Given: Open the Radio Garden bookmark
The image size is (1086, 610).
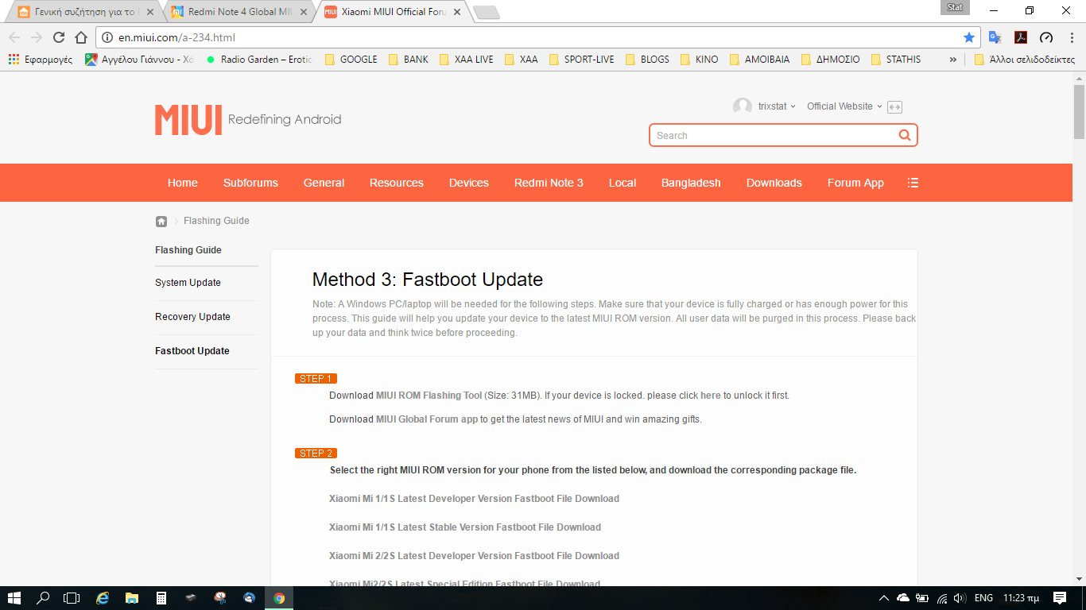Looking at the screenshot, I should point(260,60).
